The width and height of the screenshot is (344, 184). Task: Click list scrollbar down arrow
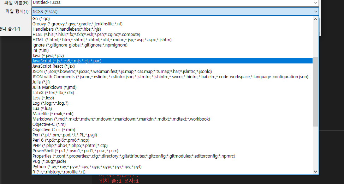point(315,172)
